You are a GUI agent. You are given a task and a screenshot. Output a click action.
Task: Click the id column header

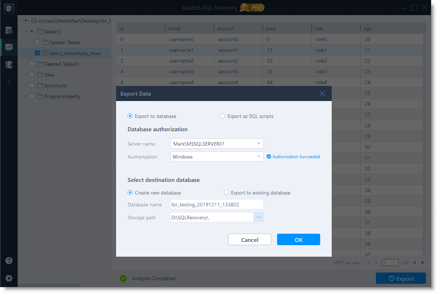tap(140, 28)
